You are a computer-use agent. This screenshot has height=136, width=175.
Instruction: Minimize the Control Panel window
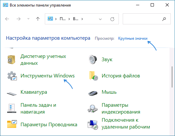[138, 5]
